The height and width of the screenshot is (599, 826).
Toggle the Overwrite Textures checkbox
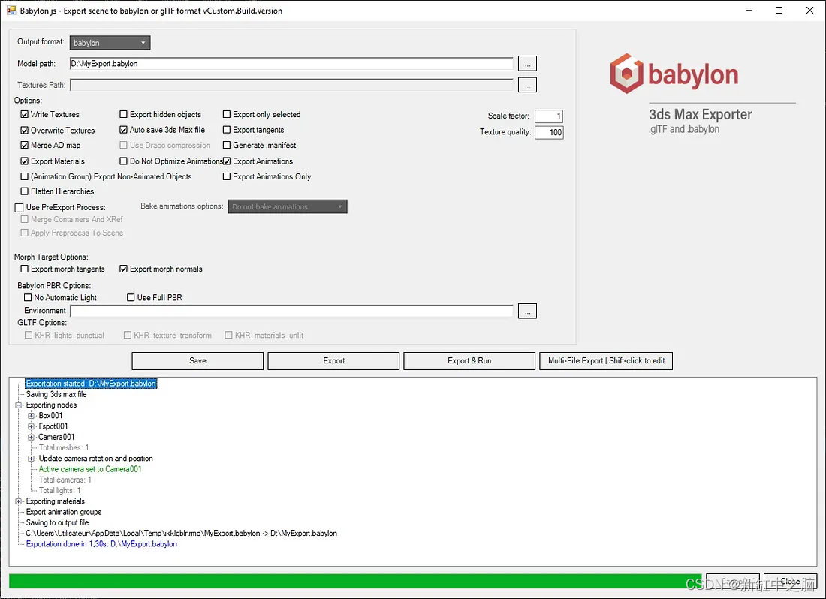(x=24, y=130)
